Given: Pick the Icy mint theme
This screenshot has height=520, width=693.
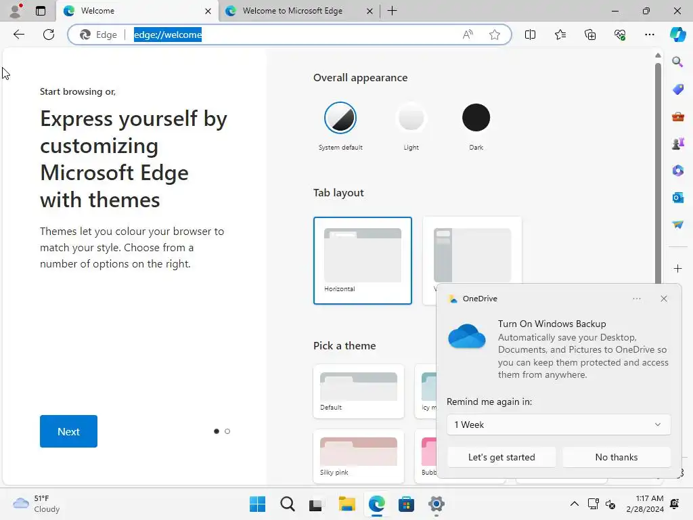Looking at the screenshot, I should [426, 391].
